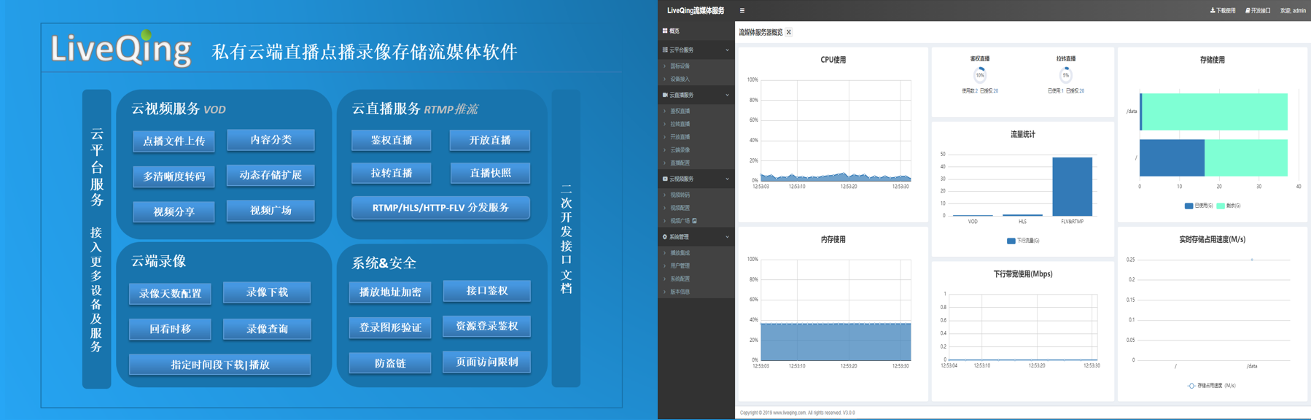The height and width of the screenshot is (420, 1311).
Task: Toggle the hamburger sidebar collapse icon
Action: click(742, 10)
